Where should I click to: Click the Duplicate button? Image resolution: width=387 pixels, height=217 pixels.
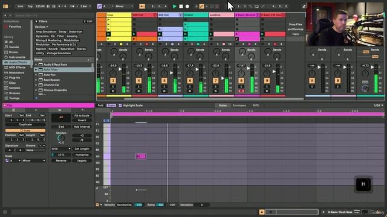25,125
